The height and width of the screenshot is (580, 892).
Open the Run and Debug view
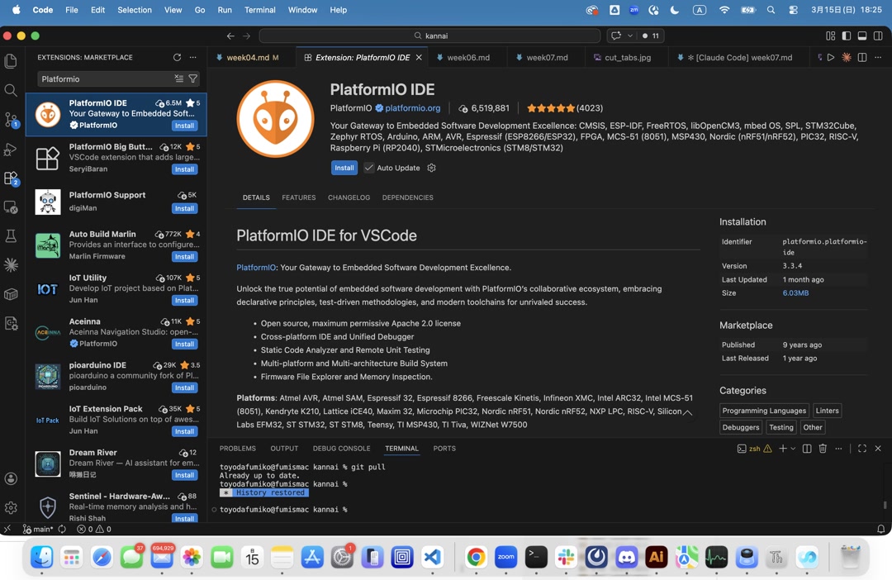[x=11, y=150]
